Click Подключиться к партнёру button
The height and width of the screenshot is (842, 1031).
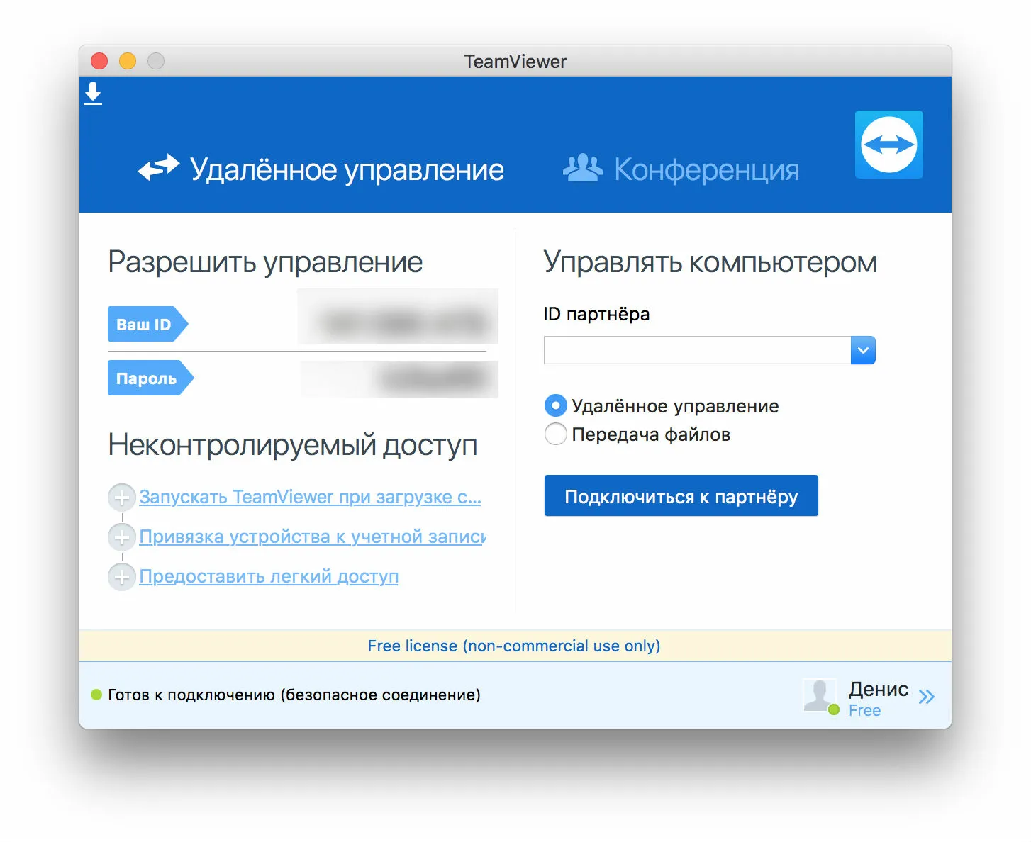pyautogui.click(x=681, y=496)
